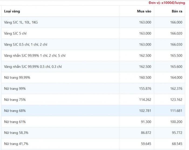This screenshot has width=189, height=150.
Task: Select the 155.876 buying price cell
Action: 145,89
